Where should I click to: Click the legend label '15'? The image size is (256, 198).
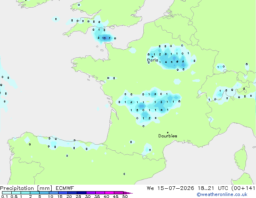click(60, 196)
